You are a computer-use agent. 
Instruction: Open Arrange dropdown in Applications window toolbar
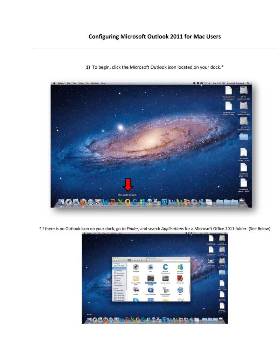[147, 260]
